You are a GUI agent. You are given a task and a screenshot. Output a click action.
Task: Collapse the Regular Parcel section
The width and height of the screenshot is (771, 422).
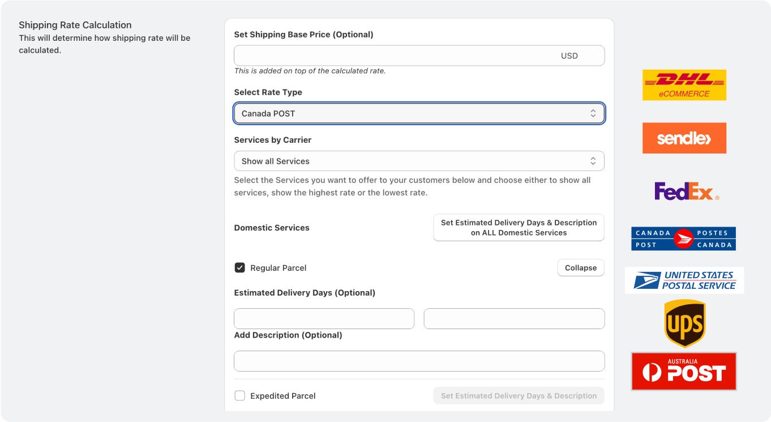click(580, 268)
